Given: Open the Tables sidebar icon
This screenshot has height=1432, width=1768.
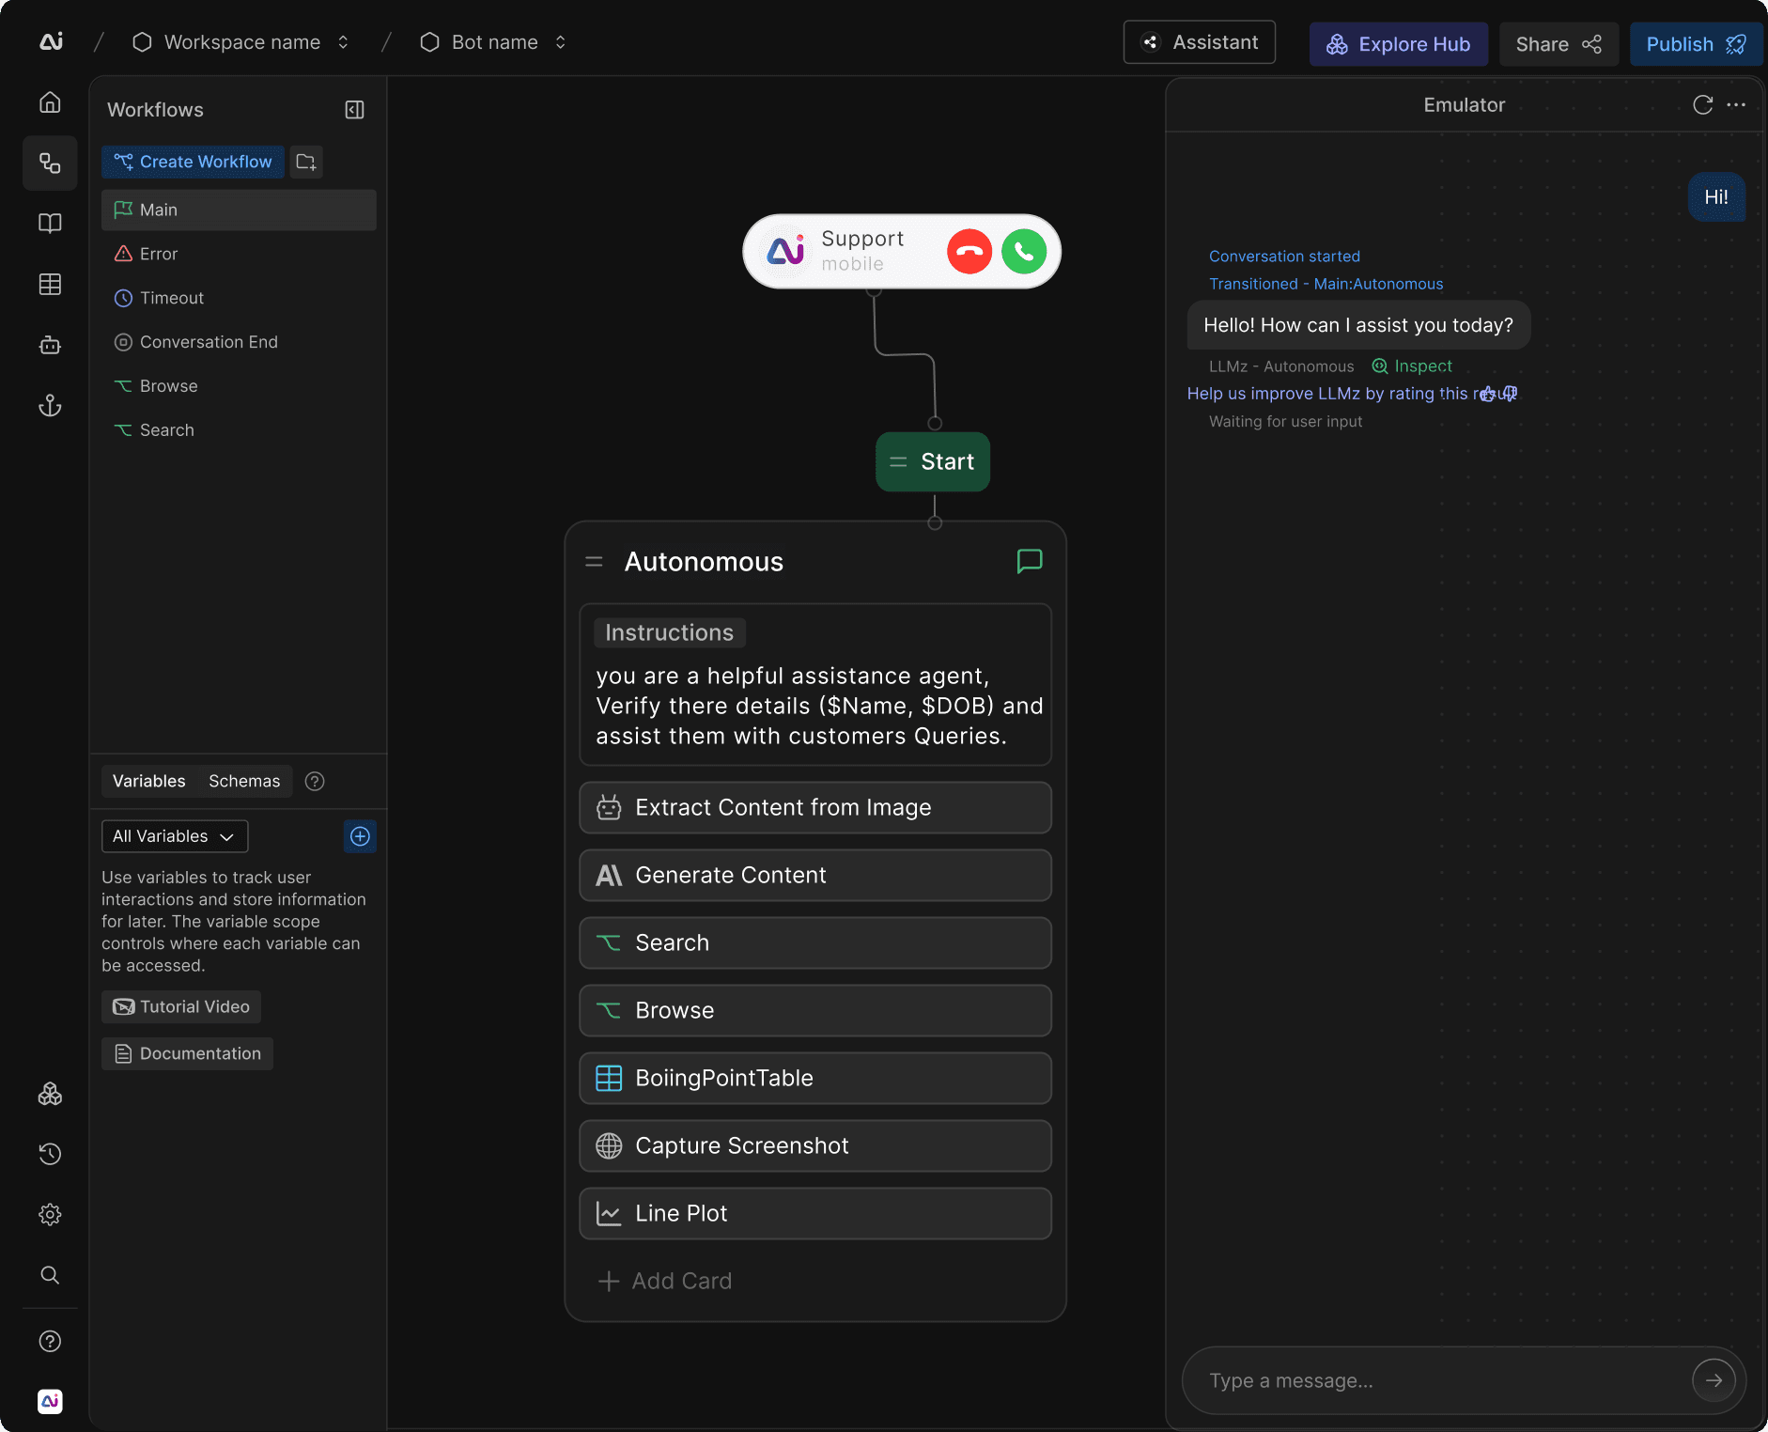Looking at the screenshot, I should point(50,284).
